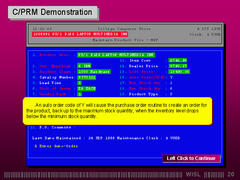Click the Left Click to Continue button

click(191, 158)
